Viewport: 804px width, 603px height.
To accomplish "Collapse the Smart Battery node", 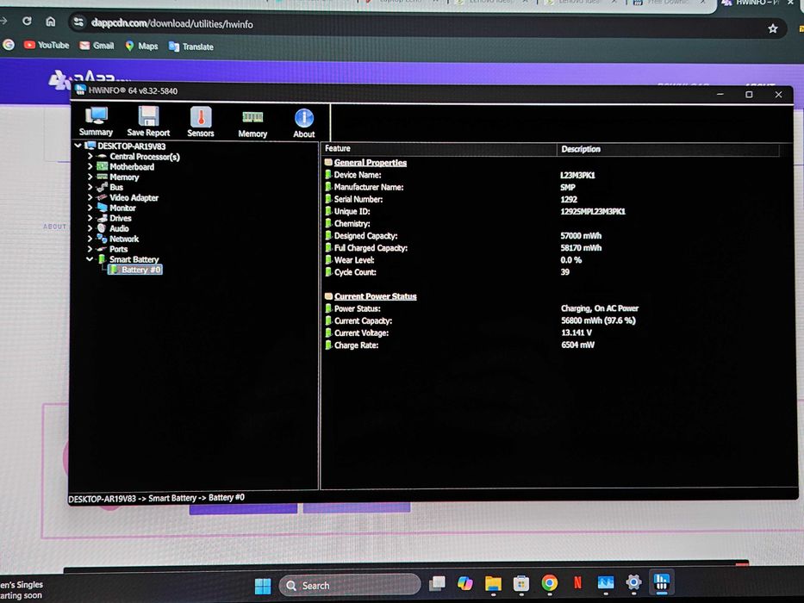I will coord(90,259).
